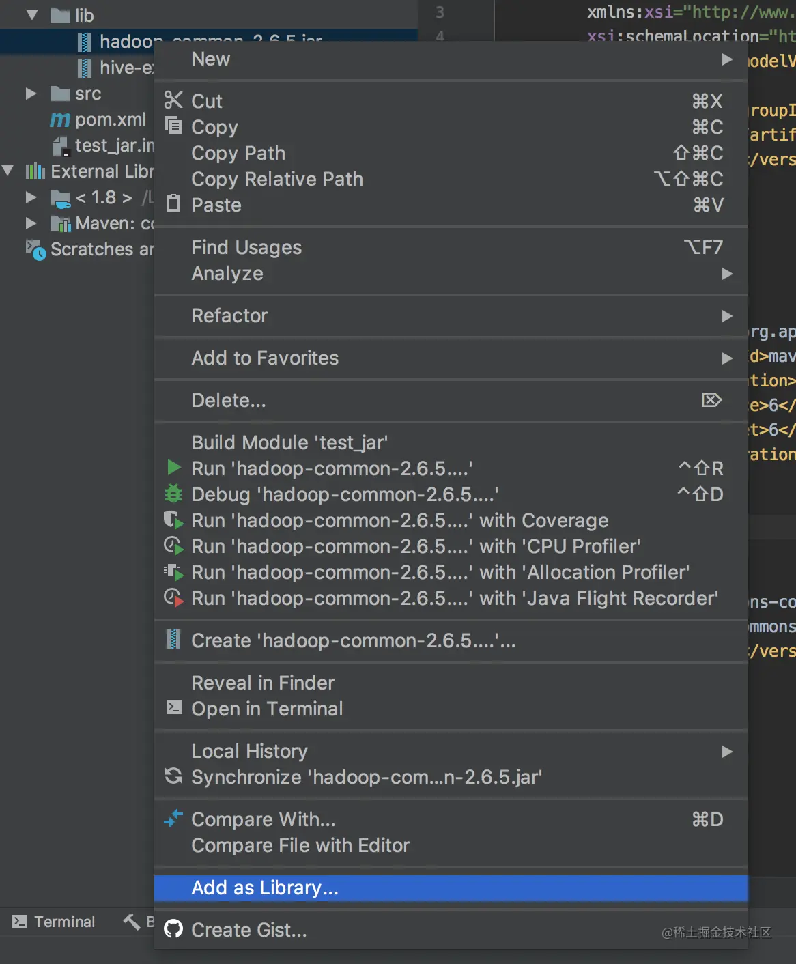Select the test_jar.iml file row

point(78,145)
